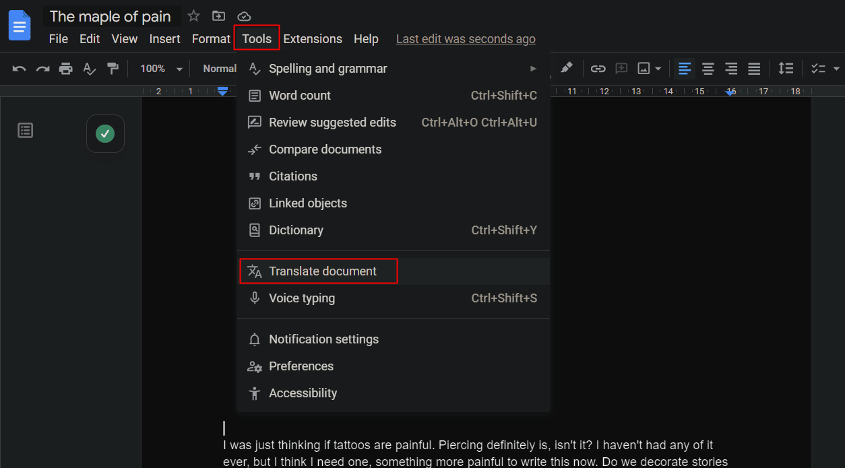Click the Add comment icon
The height and width of the screenshot is (468, 845).
tap(621, 69)
